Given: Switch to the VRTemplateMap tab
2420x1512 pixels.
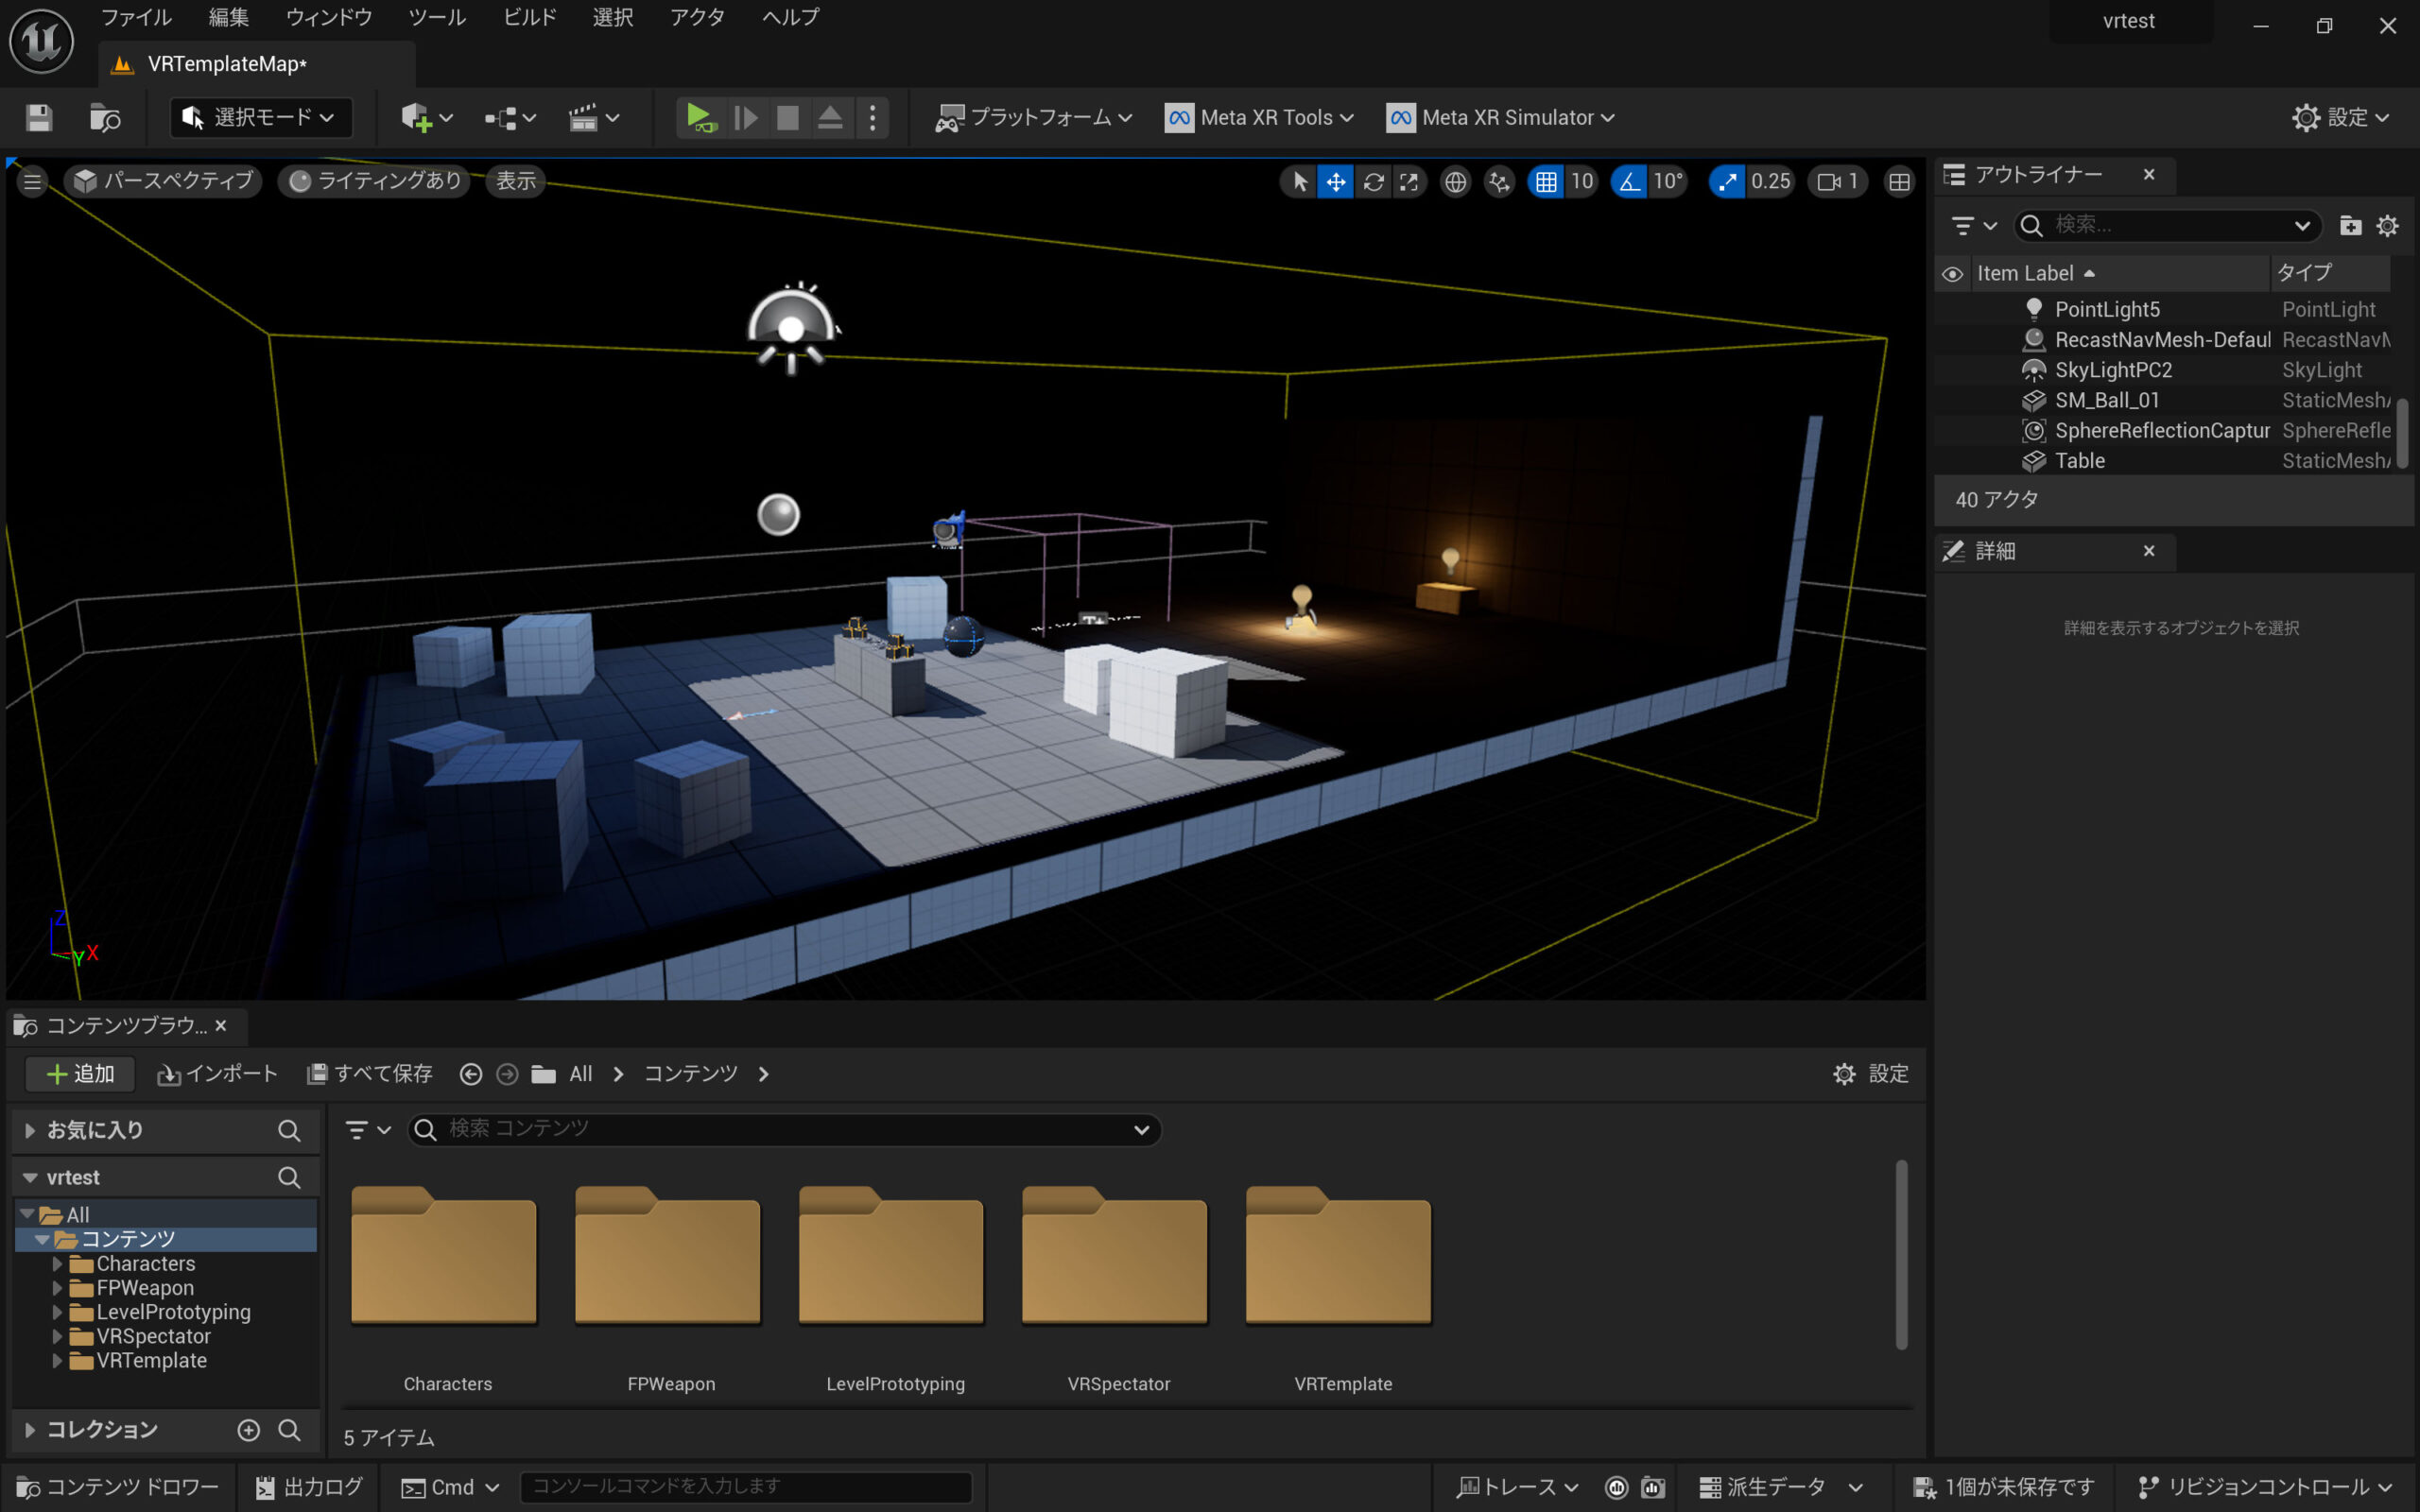Looking at the screenshot, I should click(x=227, y=64).
